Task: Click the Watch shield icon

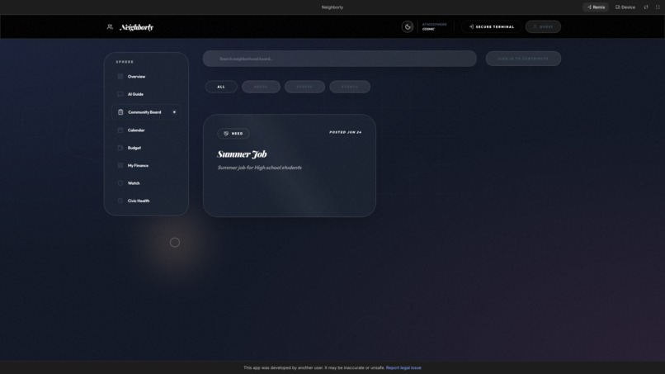Action: coord(120,183)
